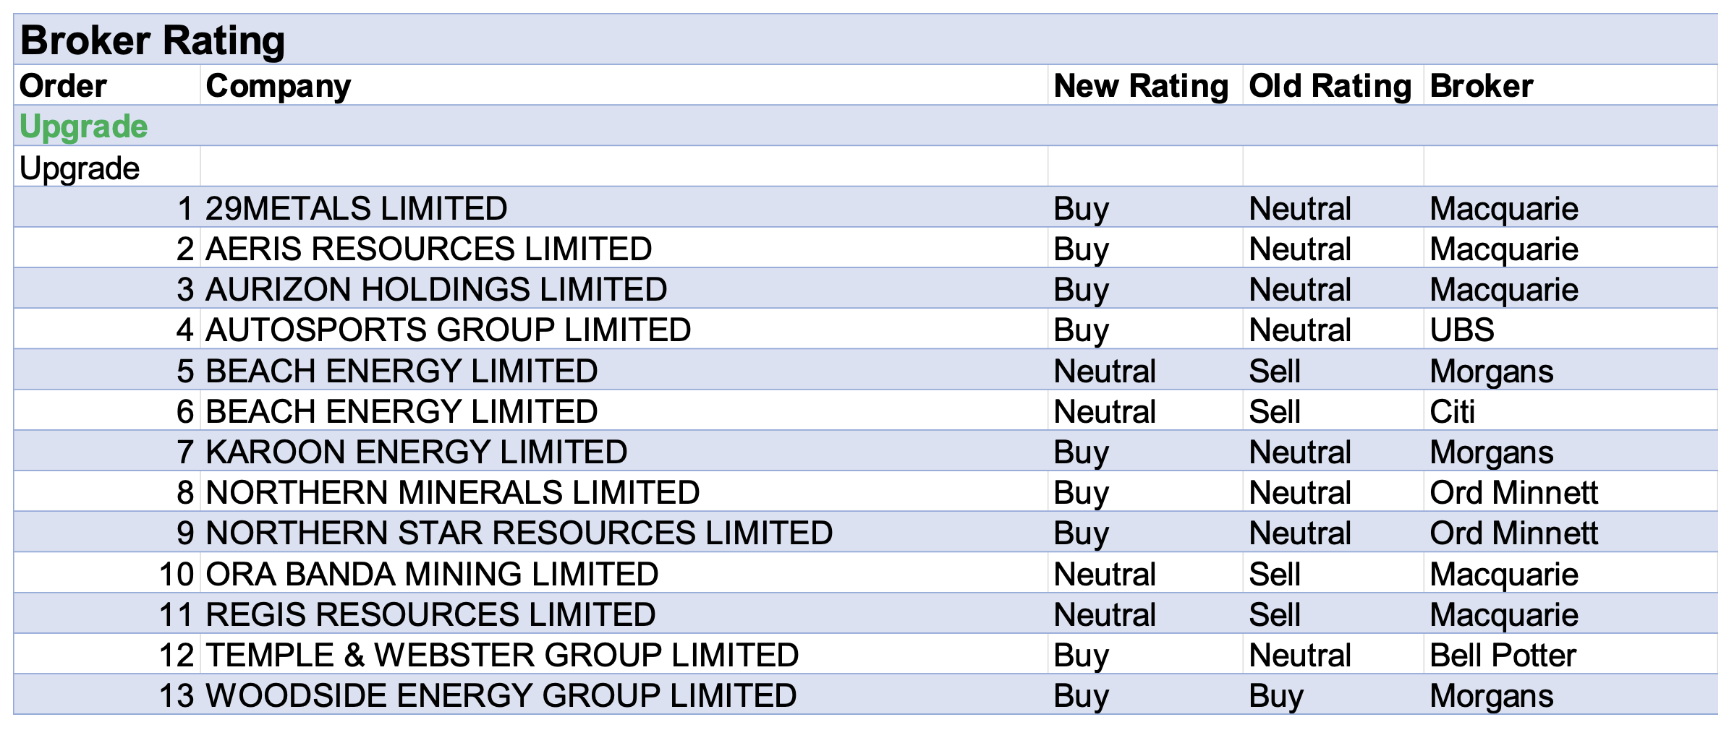This screenshot has width=1729, height=730.
Task: Click the Old Rating column header
Action: click(1330, 86)
